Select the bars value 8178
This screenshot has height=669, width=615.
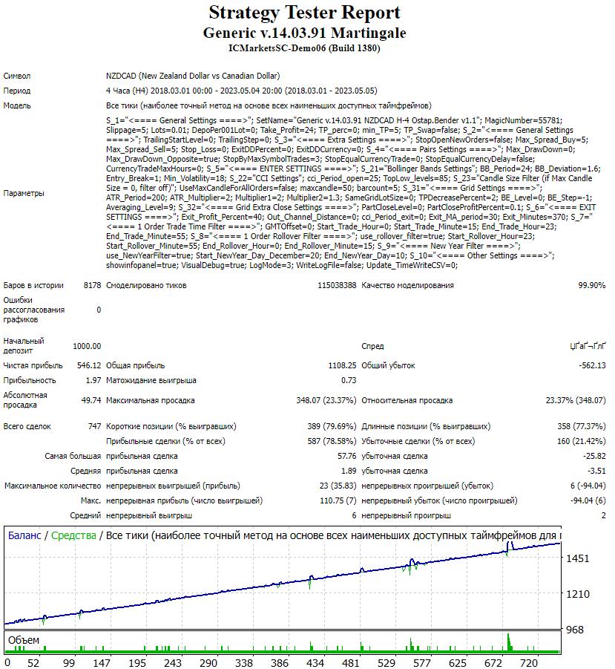[93, 285]
